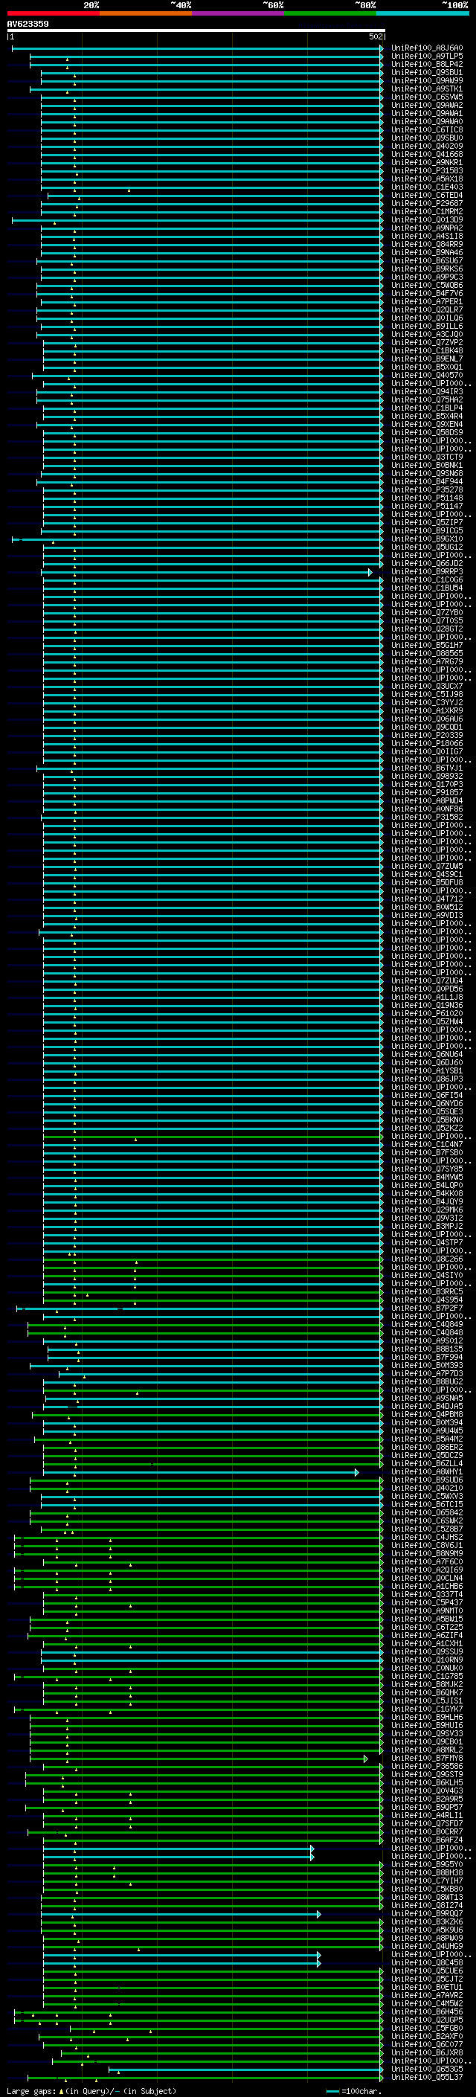Open the UniRef100_A7PER1 entry
Screen dimensions: 476x2097
tap(427, 302)
